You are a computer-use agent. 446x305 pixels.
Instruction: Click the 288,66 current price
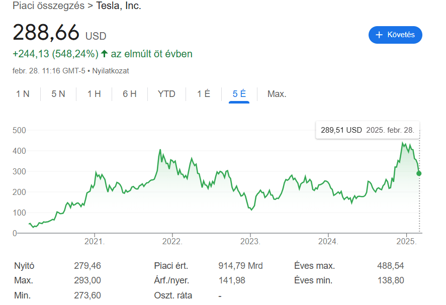point(46,33)
